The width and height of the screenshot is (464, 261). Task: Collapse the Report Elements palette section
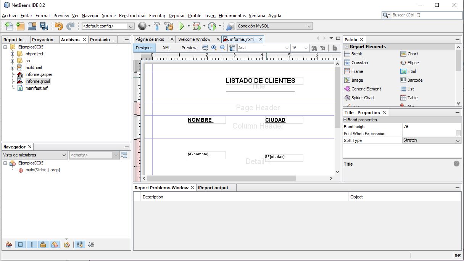pos(347,47)
